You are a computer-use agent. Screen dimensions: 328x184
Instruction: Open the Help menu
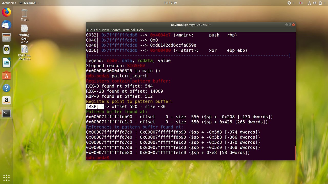[x=140, y=30]
